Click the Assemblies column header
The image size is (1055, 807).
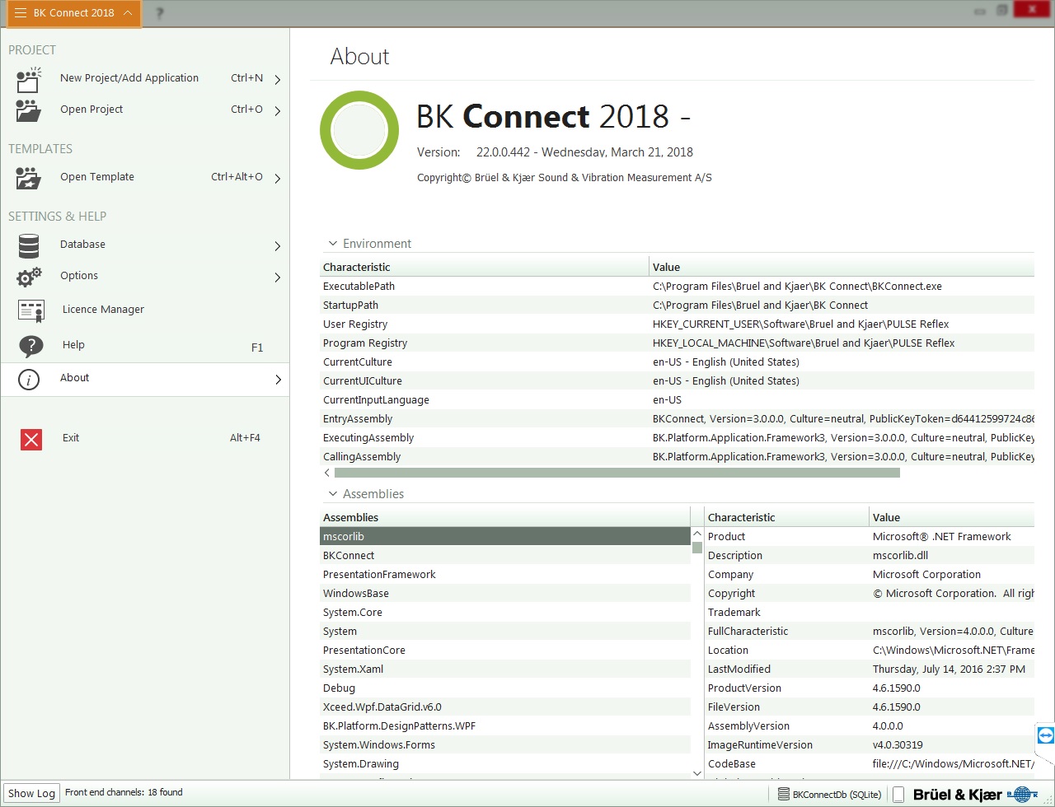504,517
